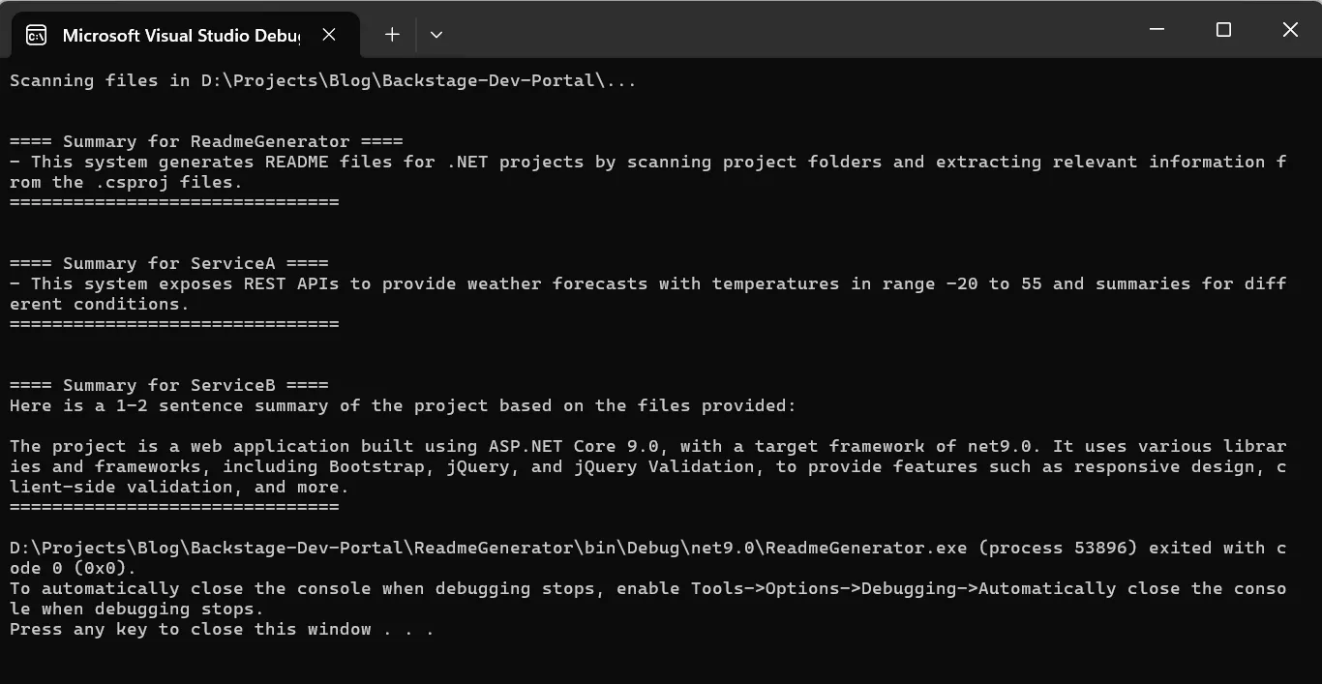Screen dimensions: 1322x684
Task: Click the "Summary for ServiceA" heading
Action: (x=169, y=263)
